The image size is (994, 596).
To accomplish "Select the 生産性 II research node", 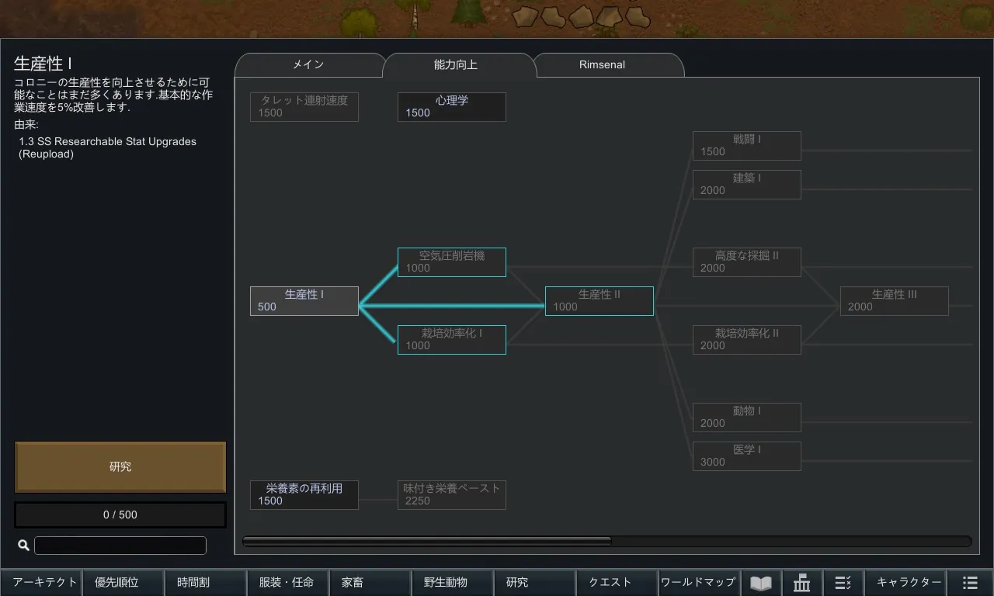I will pyautogui.click(x=599, y=301).
